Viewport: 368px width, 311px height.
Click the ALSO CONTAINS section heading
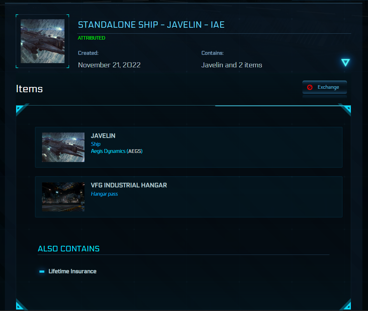[69, 249]
